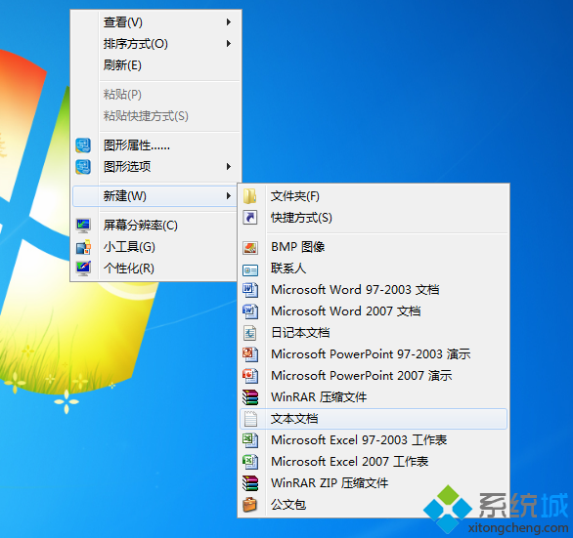Screen dimensions: 573x538
Task: Create Microsoft PowerPoint 2007 演示
Action: click(x=374, y=376)
